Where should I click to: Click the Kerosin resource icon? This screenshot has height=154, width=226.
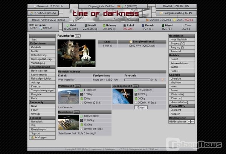[143, 26]
